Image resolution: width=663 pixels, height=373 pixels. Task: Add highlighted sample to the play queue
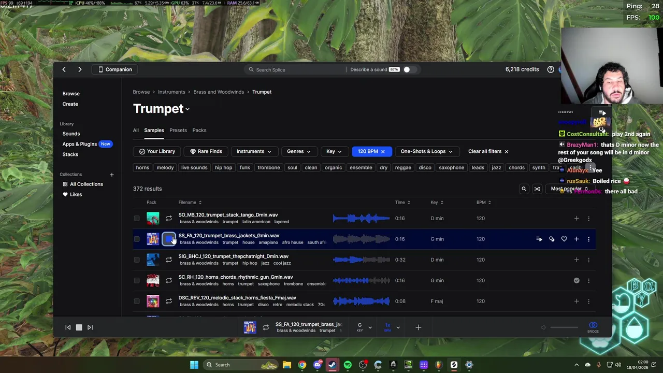tap(539, 239)
